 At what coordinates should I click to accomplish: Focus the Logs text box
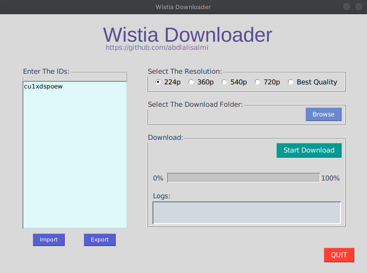247,213
